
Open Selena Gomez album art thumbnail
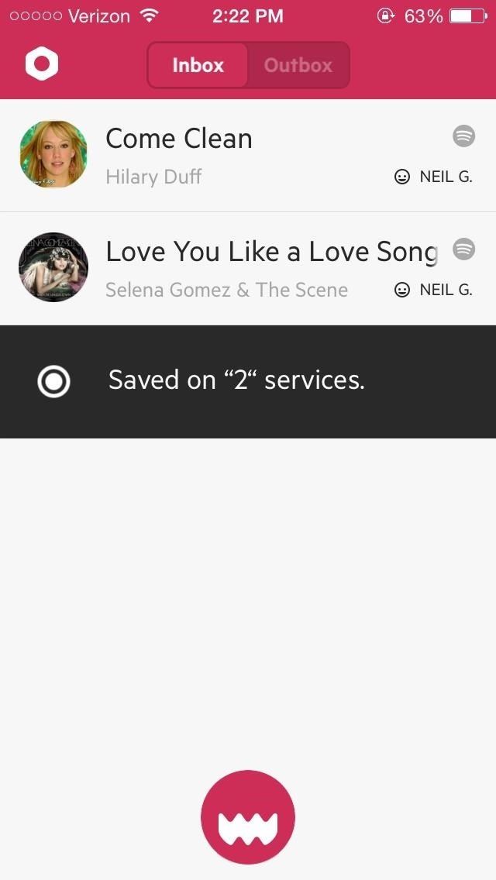pyautogui.click(x=53, y=267)
